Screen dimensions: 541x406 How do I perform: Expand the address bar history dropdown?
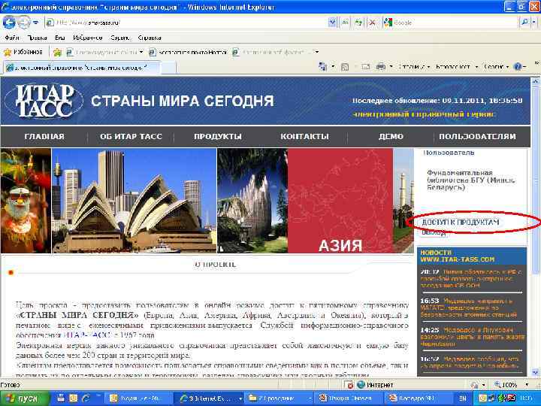331,23
